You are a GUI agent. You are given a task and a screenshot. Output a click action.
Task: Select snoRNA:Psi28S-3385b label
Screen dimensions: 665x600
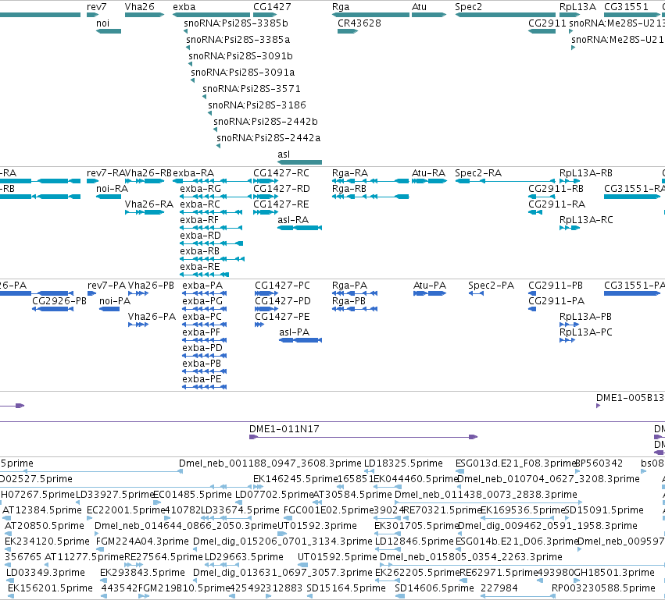[236, 23]
